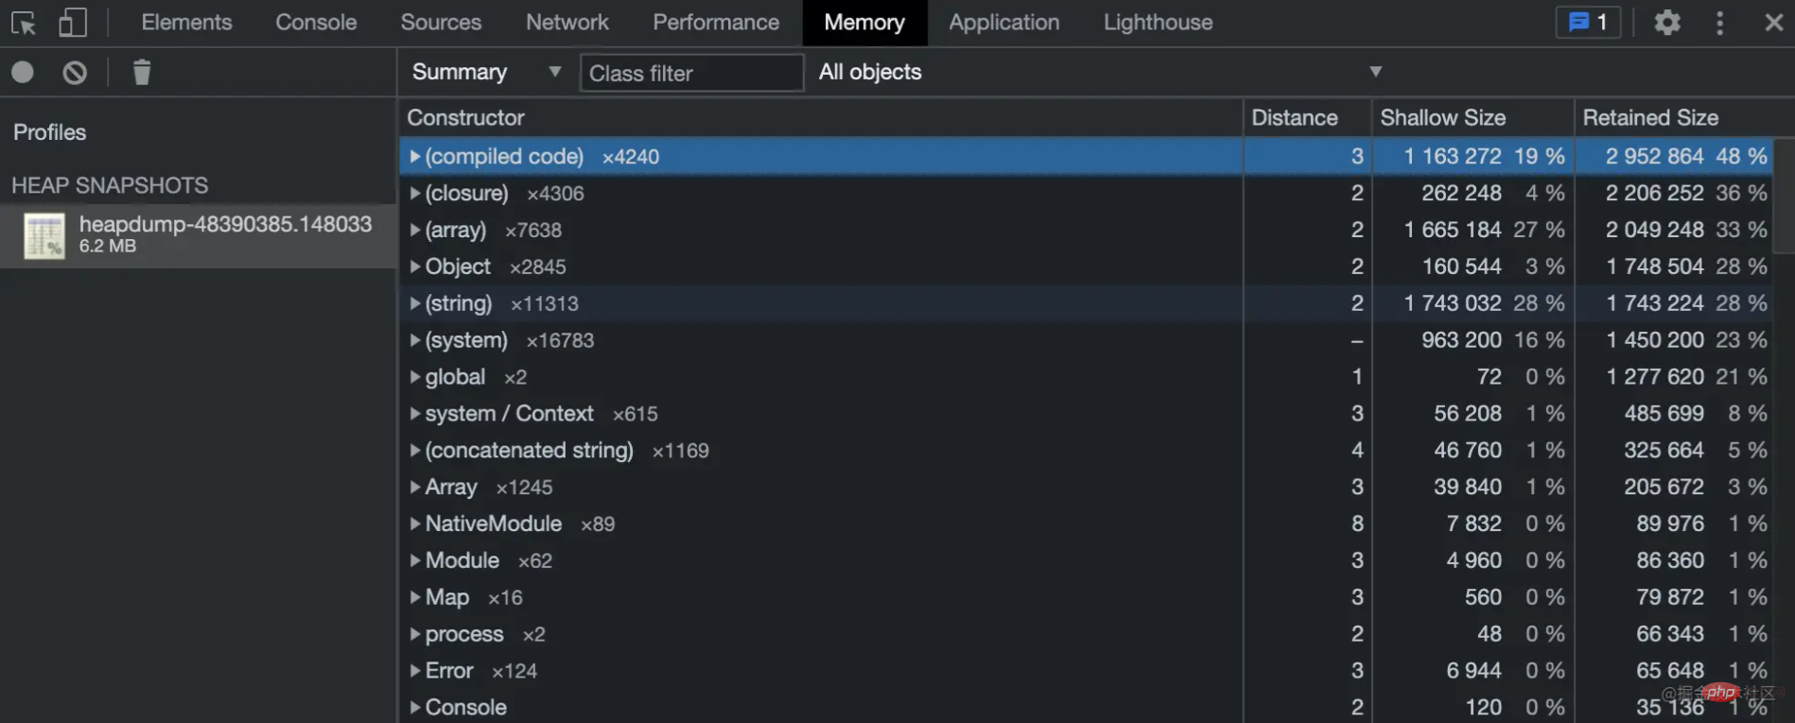The height and width of the screenshot is (723, 1795).
Task: Open the three-dot customize menu
Action: pyautogui.click(x=1720, y=23)
